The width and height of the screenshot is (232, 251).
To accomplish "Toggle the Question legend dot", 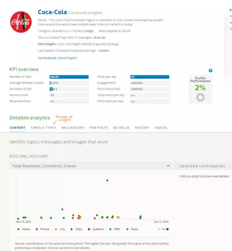I will (90, 229).
